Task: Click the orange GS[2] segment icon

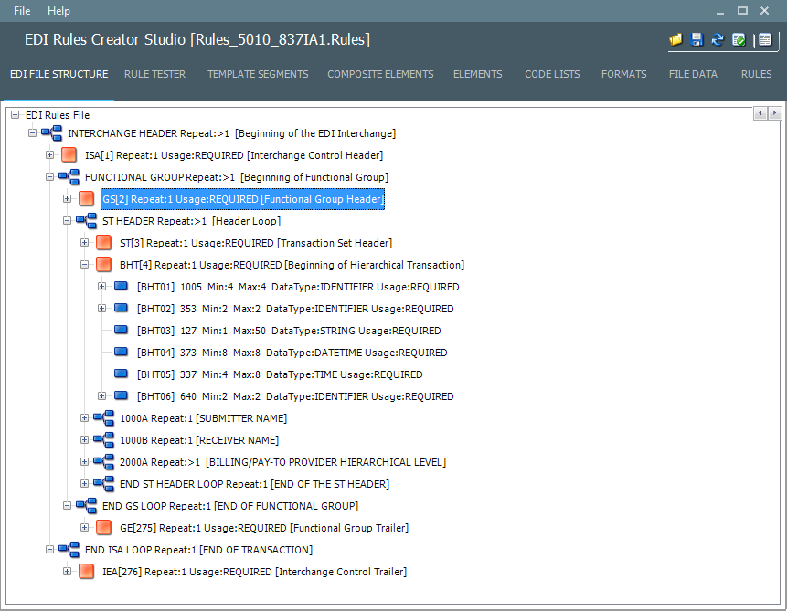Action: 86,199
